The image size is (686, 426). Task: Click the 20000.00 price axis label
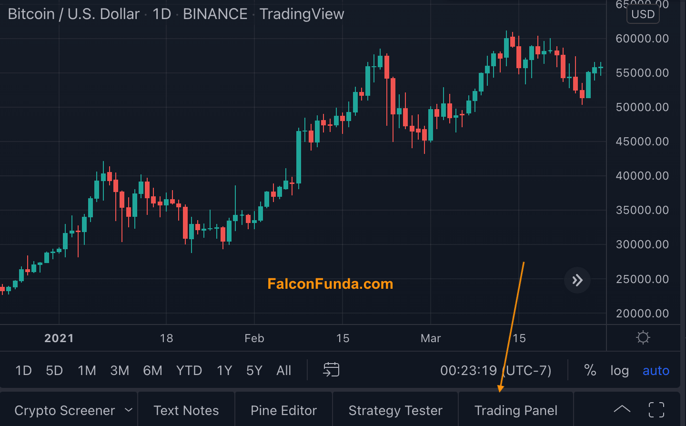(x=642, y=314)
